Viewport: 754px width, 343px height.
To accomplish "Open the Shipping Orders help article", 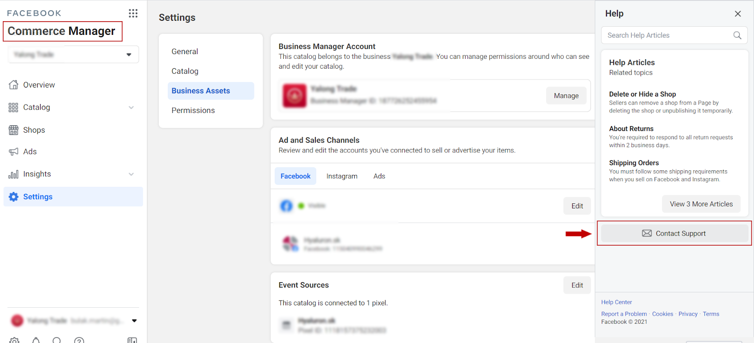I will click(x=634, y=163).
